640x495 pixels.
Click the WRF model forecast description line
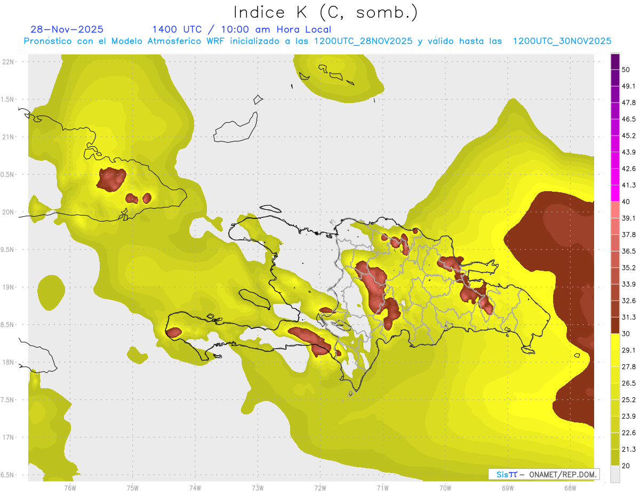click(x=317, y=41)
